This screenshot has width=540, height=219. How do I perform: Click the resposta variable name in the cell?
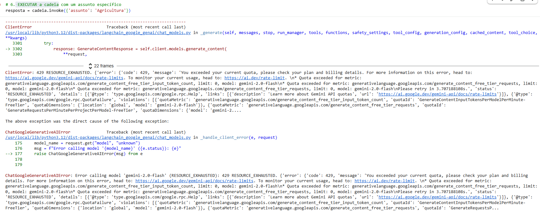point(15,11)
